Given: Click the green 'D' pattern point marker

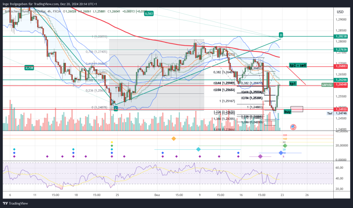Looking at the screenshot, I should [281, 35].
